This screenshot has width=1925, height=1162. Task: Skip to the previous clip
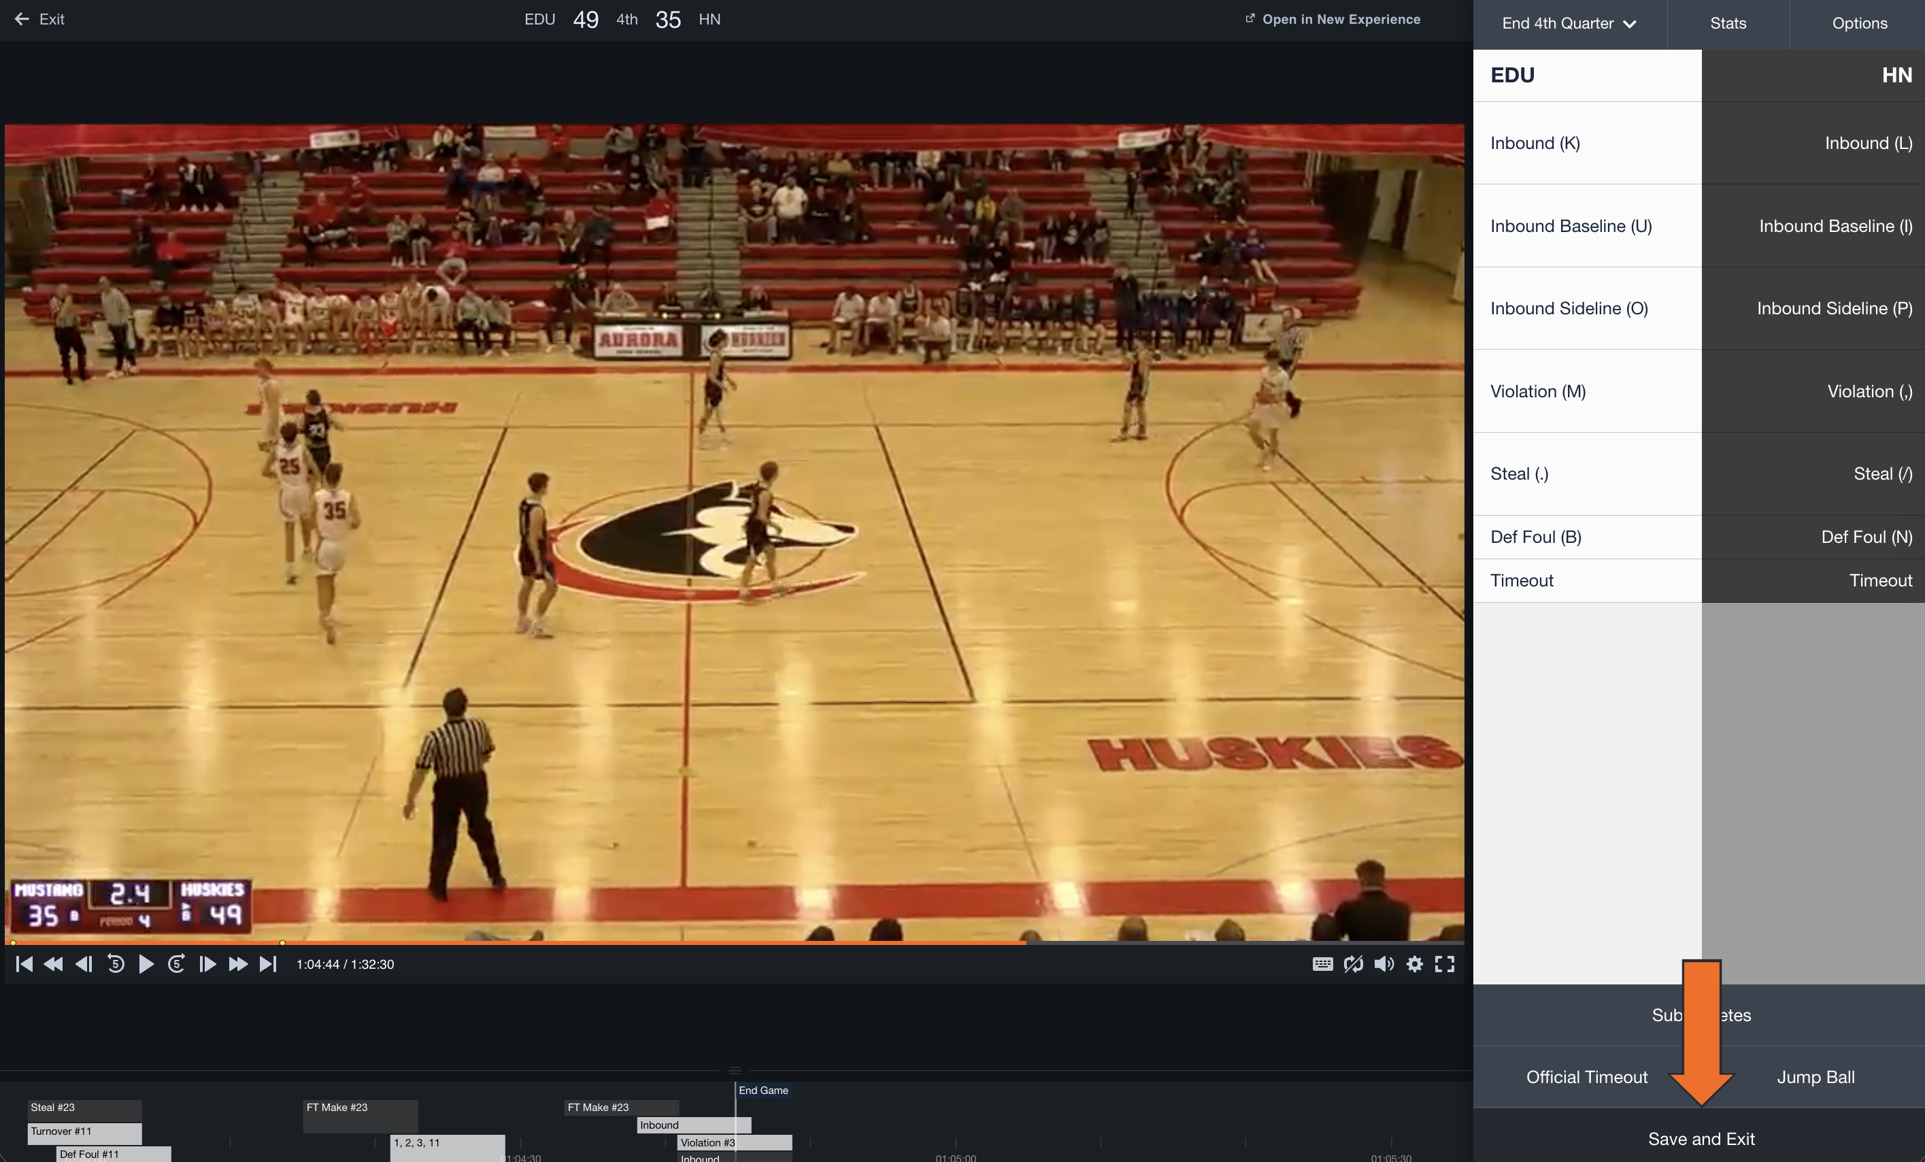(24, 964)
